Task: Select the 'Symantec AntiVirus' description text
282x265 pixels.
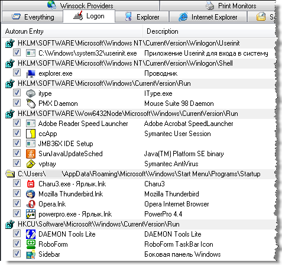Action: [x=171, y=164]
